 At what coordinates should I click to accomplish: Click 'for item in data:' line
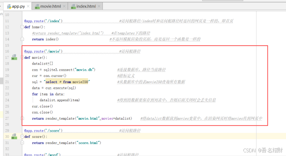click(x=48, y=94)
